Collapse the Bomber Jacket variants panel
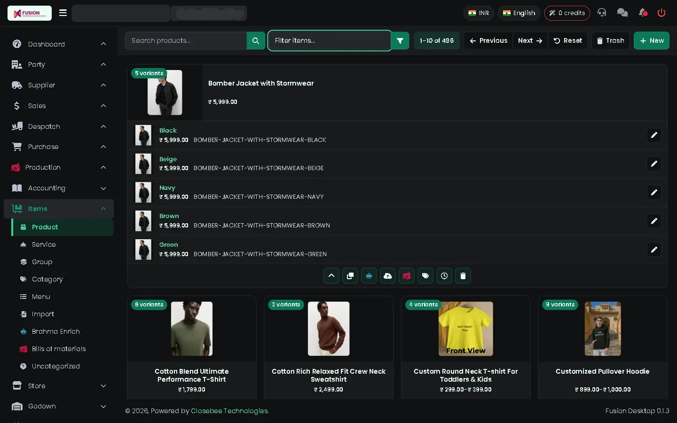This screenshot has width=677, height=423. pos(331,276)
